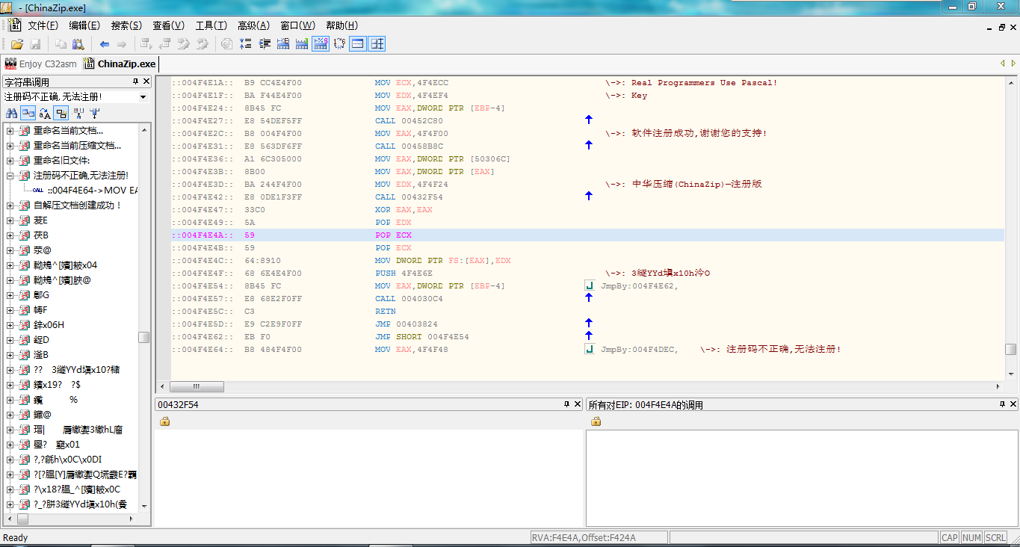Select the 重命名旧文件: string entry

pos(61,161)
